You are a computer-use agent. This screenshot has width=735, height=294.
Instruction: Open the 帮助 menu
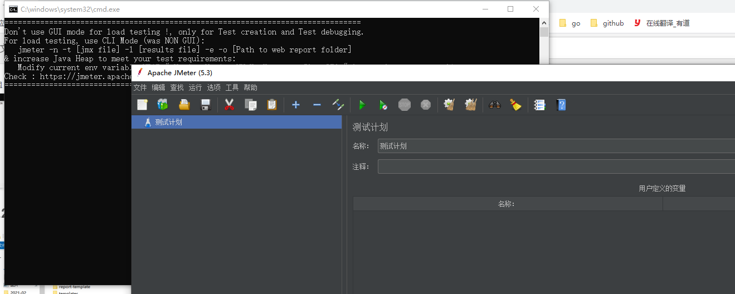point(251,87)
